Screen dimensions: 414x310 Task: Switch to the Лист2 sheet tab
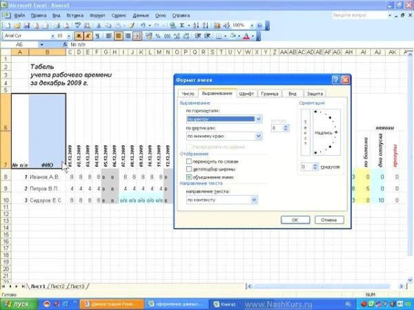57,287
